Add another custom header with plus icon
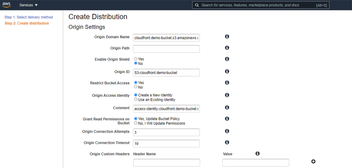The image size is (352, 168). coord(313,161)
